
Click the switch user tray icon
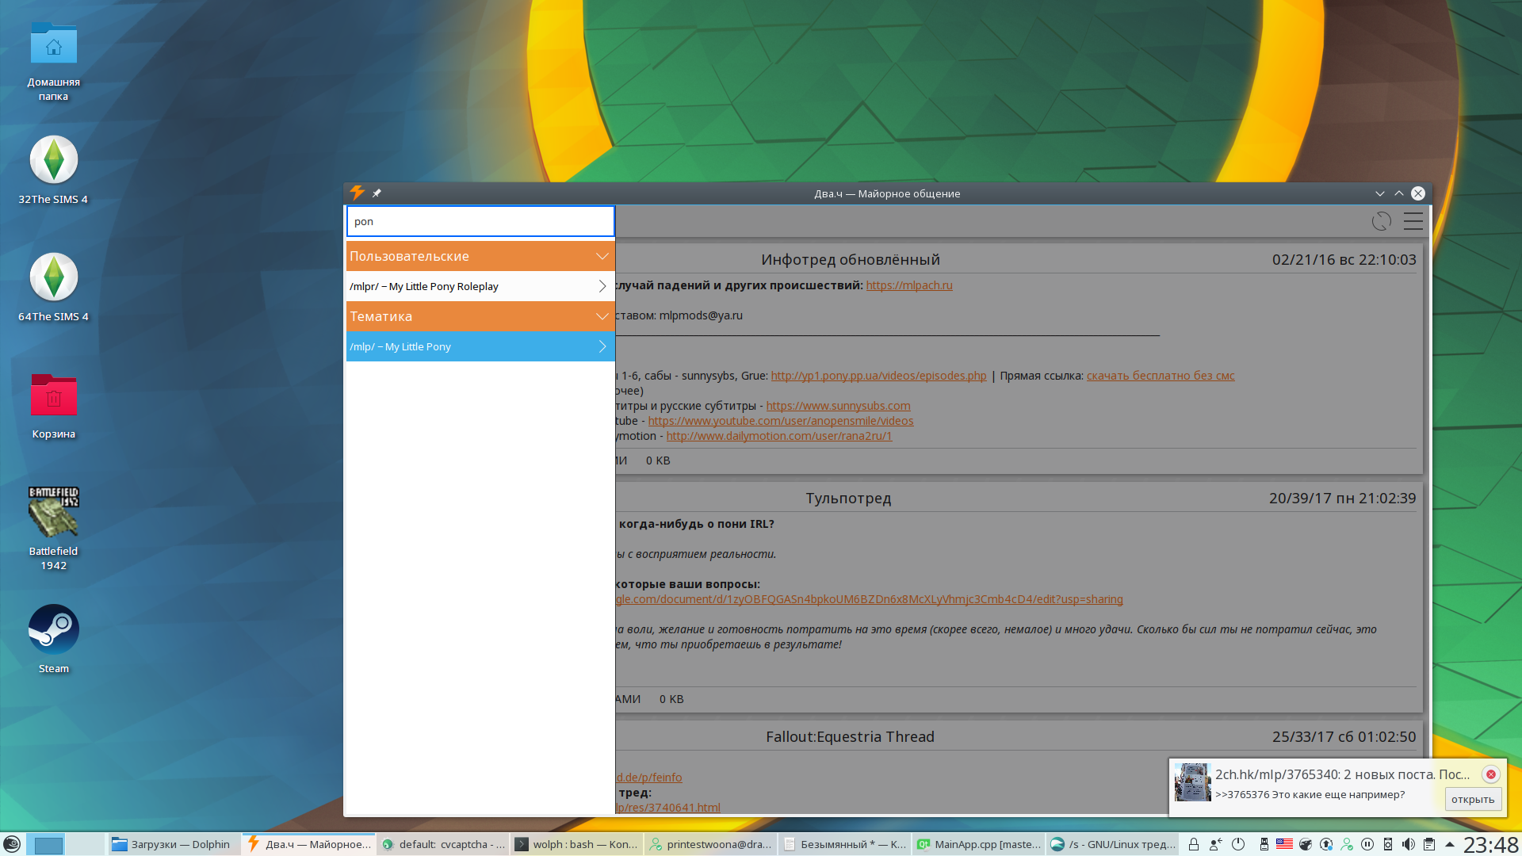click(x=1215, y=844)
